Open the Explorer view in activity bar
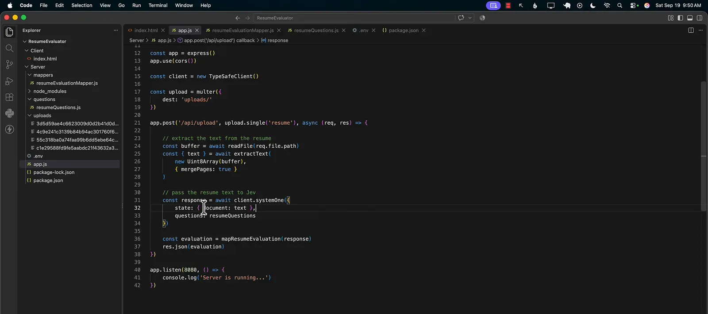The width and height of the screenshot is (708, 314). [x=9, y=32]
